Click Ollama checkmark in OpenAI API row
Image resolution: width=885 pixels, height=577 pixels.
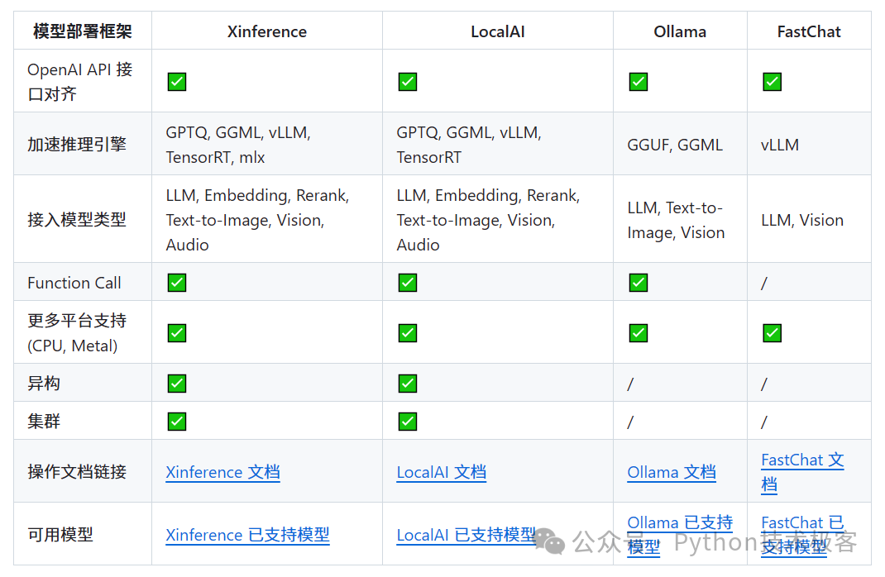[639, 82]
